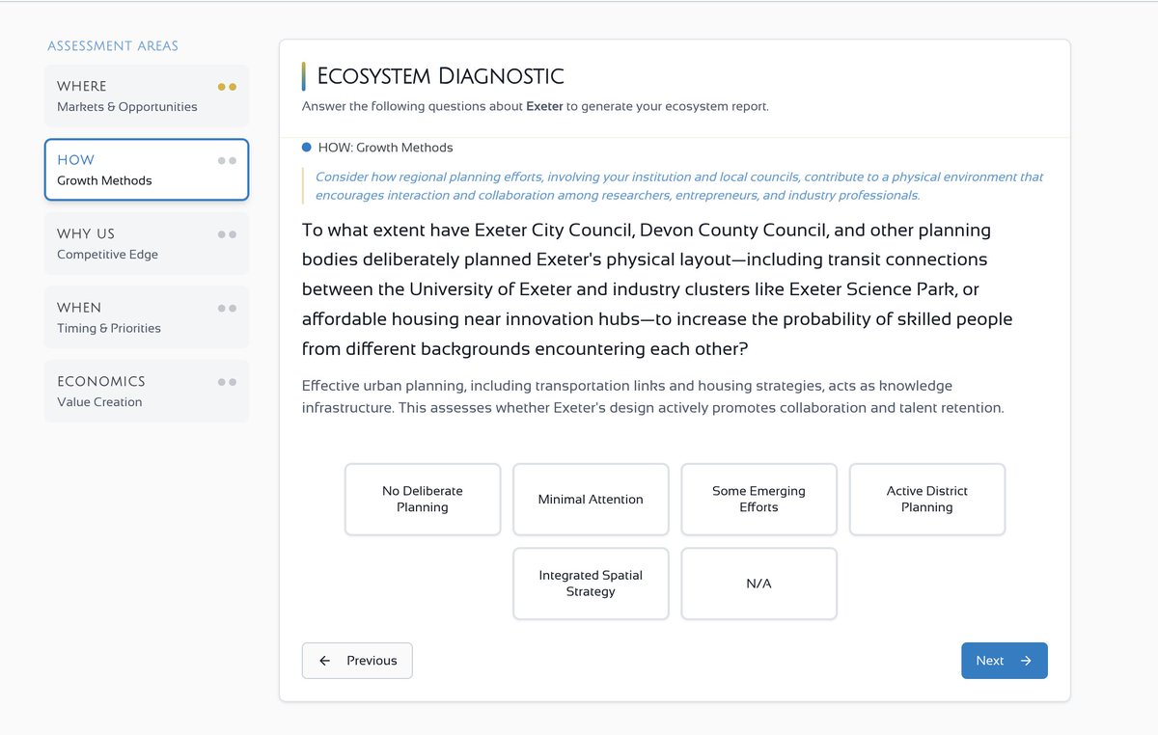
Task: Click the blue bullet beside HOW: Growth Methods
Action: tap(307, 148)
